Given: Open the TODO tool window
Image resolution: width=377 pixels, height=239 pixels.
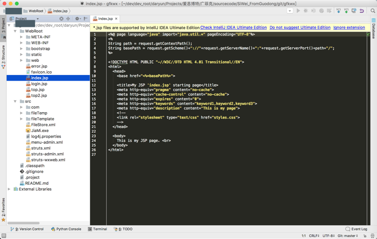Looking at the screenshot, I should coord(123,229).
